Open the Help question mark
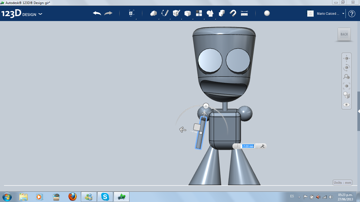Viewport: 360px width, 202px height. [352, 14]
